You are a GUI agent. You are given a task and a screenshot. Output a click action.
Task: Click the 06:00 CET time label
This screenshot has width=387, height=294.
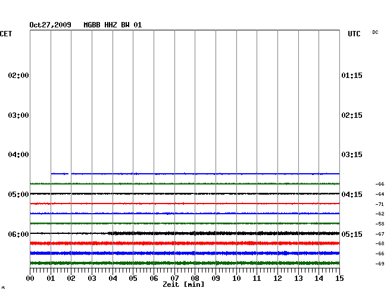pos(18,234)
